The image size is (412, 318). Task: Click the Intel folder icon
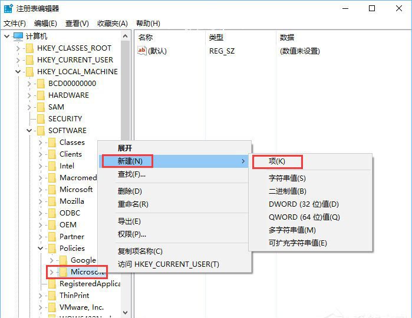[52, 166]
